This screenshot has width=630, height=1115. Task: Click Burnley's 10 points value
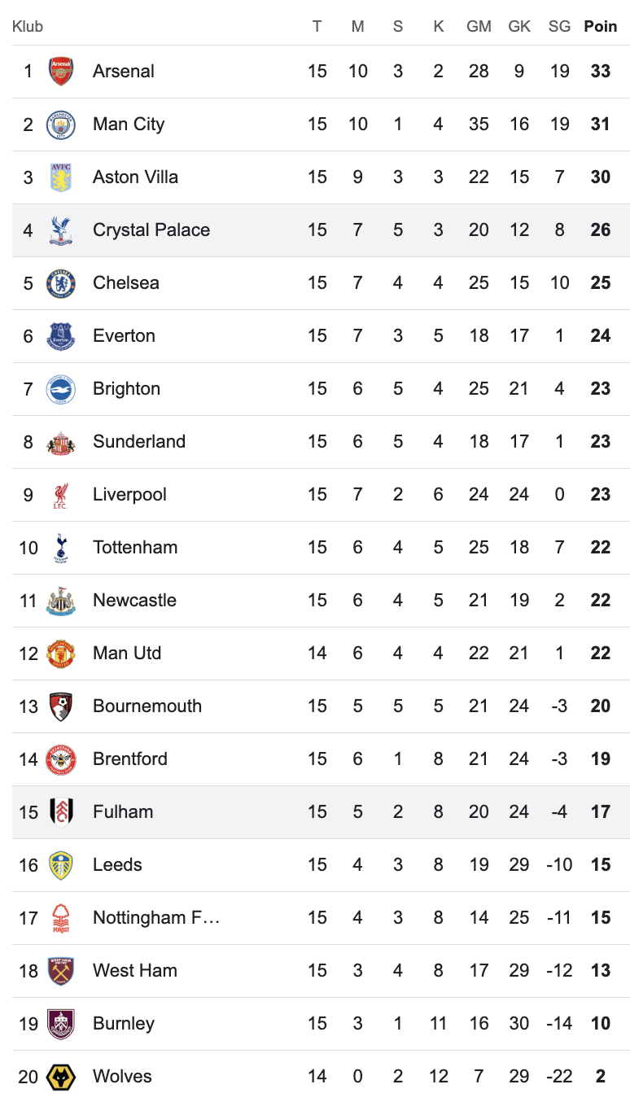(601, 1024)
